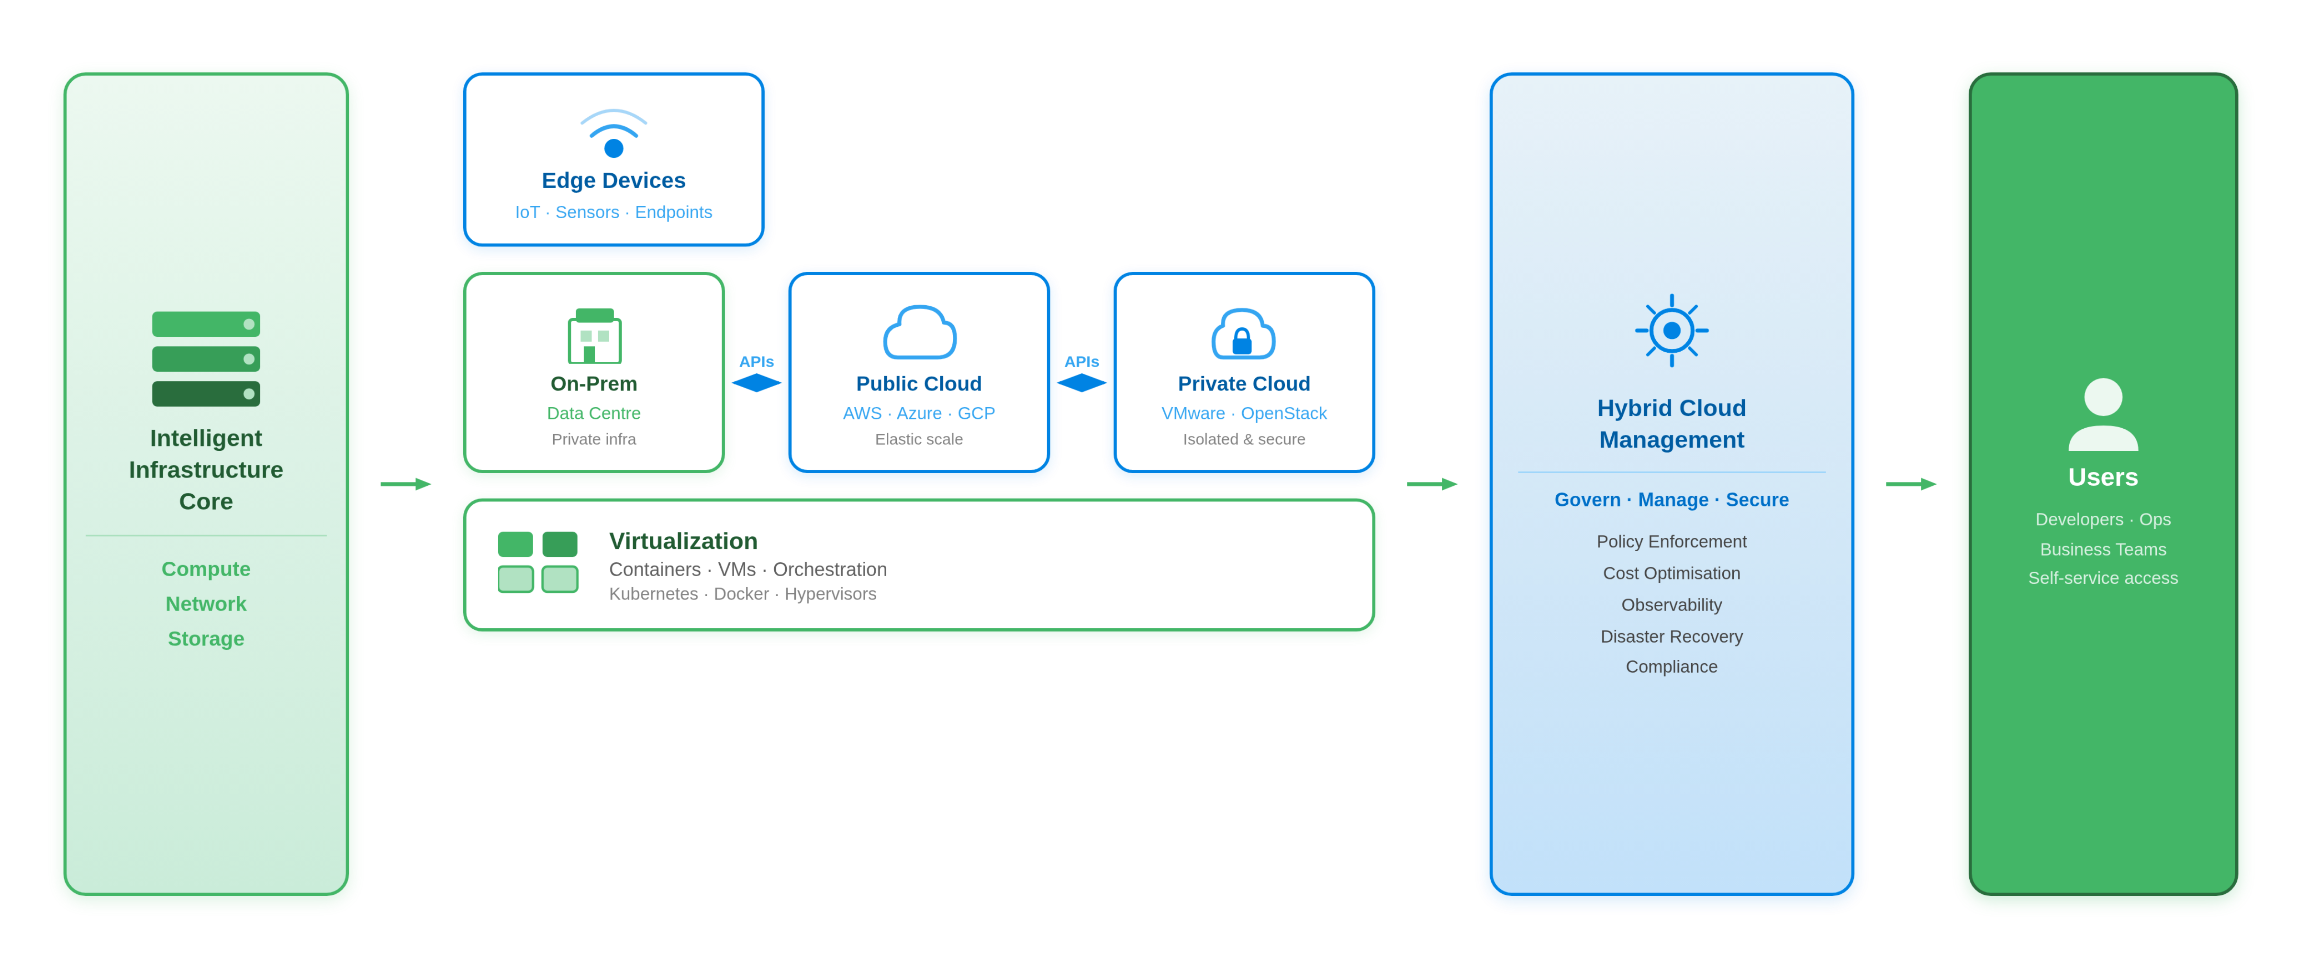2297x957 pixels.
Task: Click the IoT · Sensors · Endpoints subtitle
Action: [613, 212]
